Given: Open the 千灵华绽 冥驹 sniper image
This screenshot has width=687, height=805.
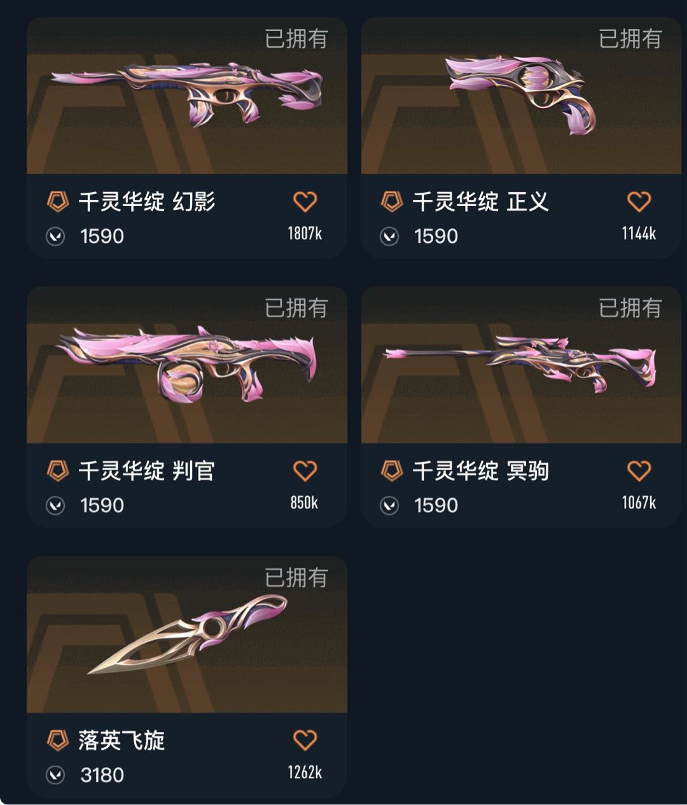Looking at the screenshot, I should pos(521,365).
